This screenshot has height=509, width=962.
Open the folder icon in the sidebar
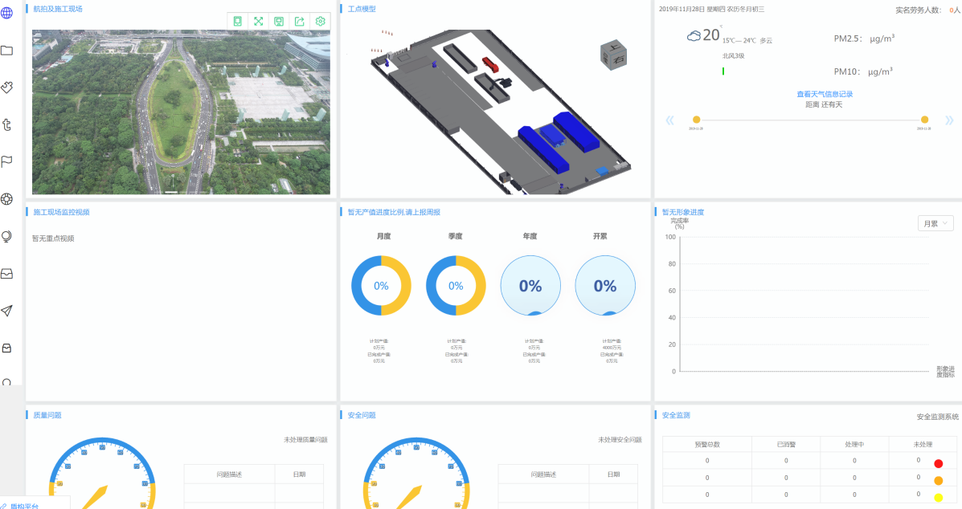(6, 51)
